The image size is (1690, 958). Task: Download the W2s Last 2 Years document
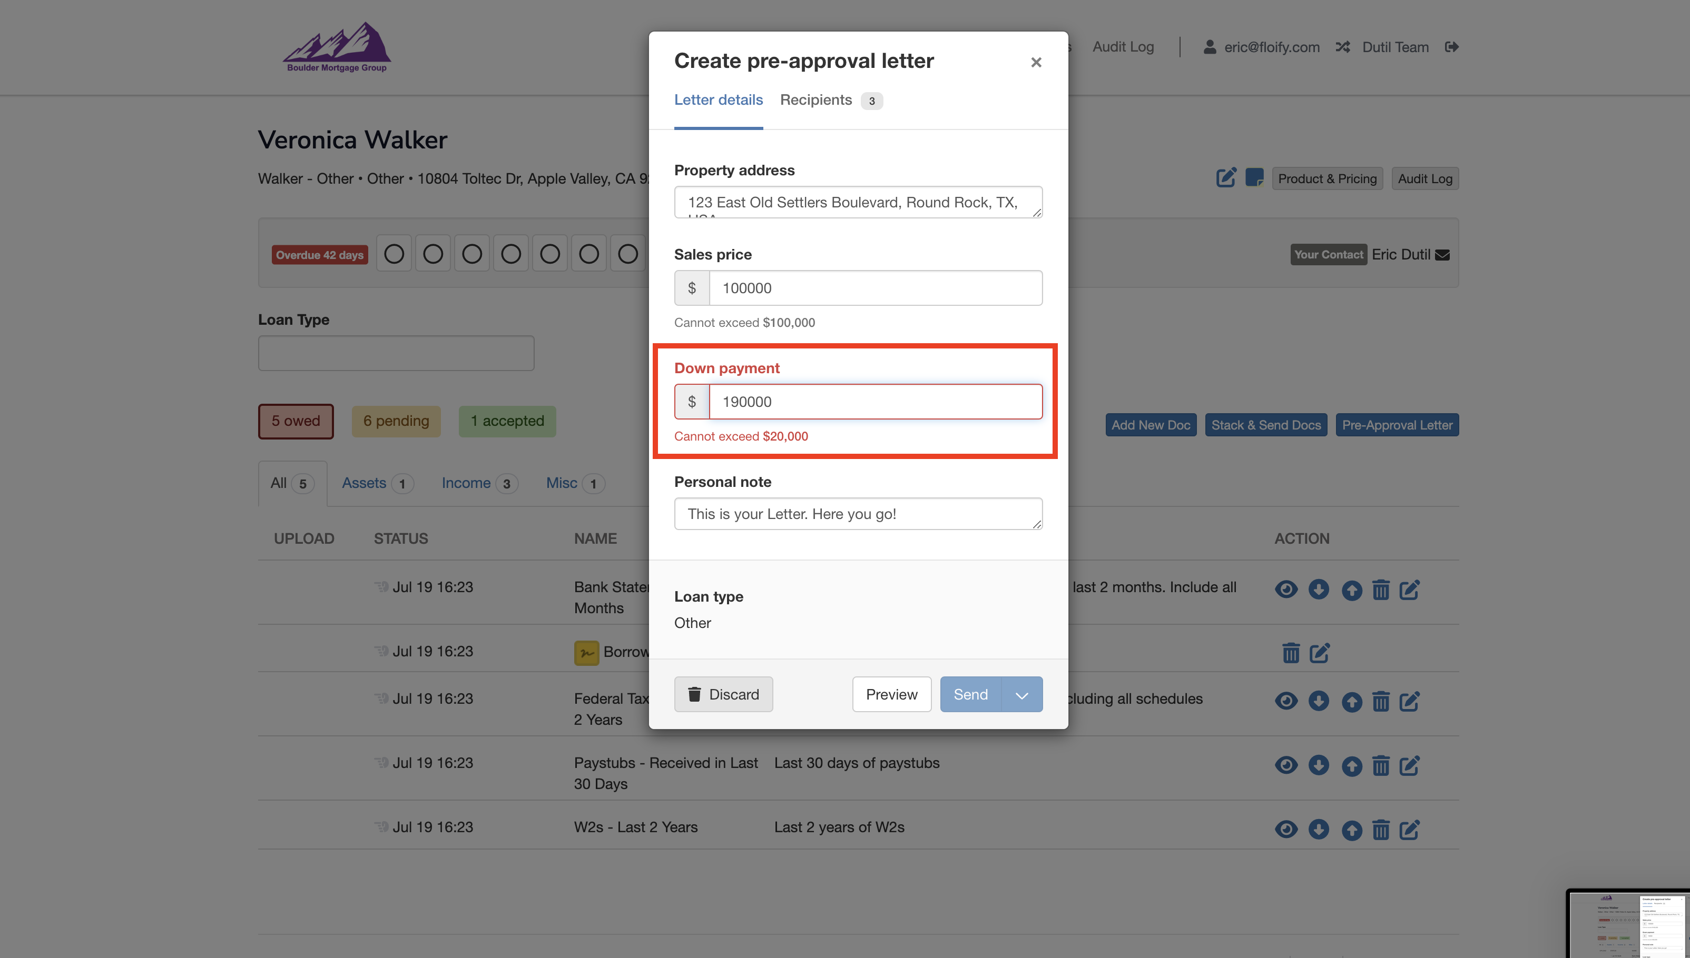pyautogui.click(x=1318, y=829)
